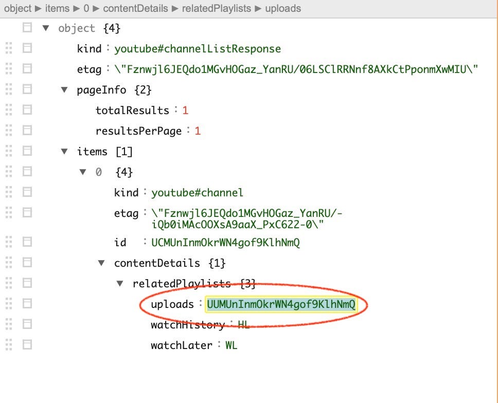The image size is (498, 403).
Task: Click the 'totalResults' key name
Action: [x=132, y=111]
